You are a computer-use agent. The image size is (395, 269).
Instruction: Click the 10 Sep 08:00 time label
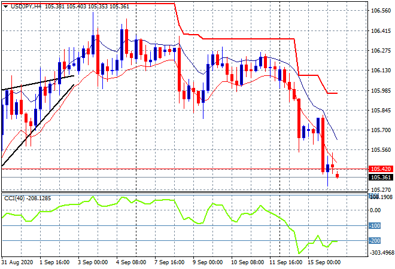[x=247, y=262]
